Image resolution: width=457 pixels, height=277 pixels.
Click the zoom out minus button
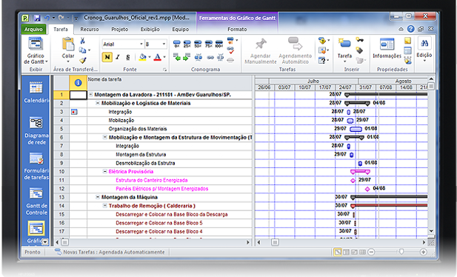tap(371, 252)
